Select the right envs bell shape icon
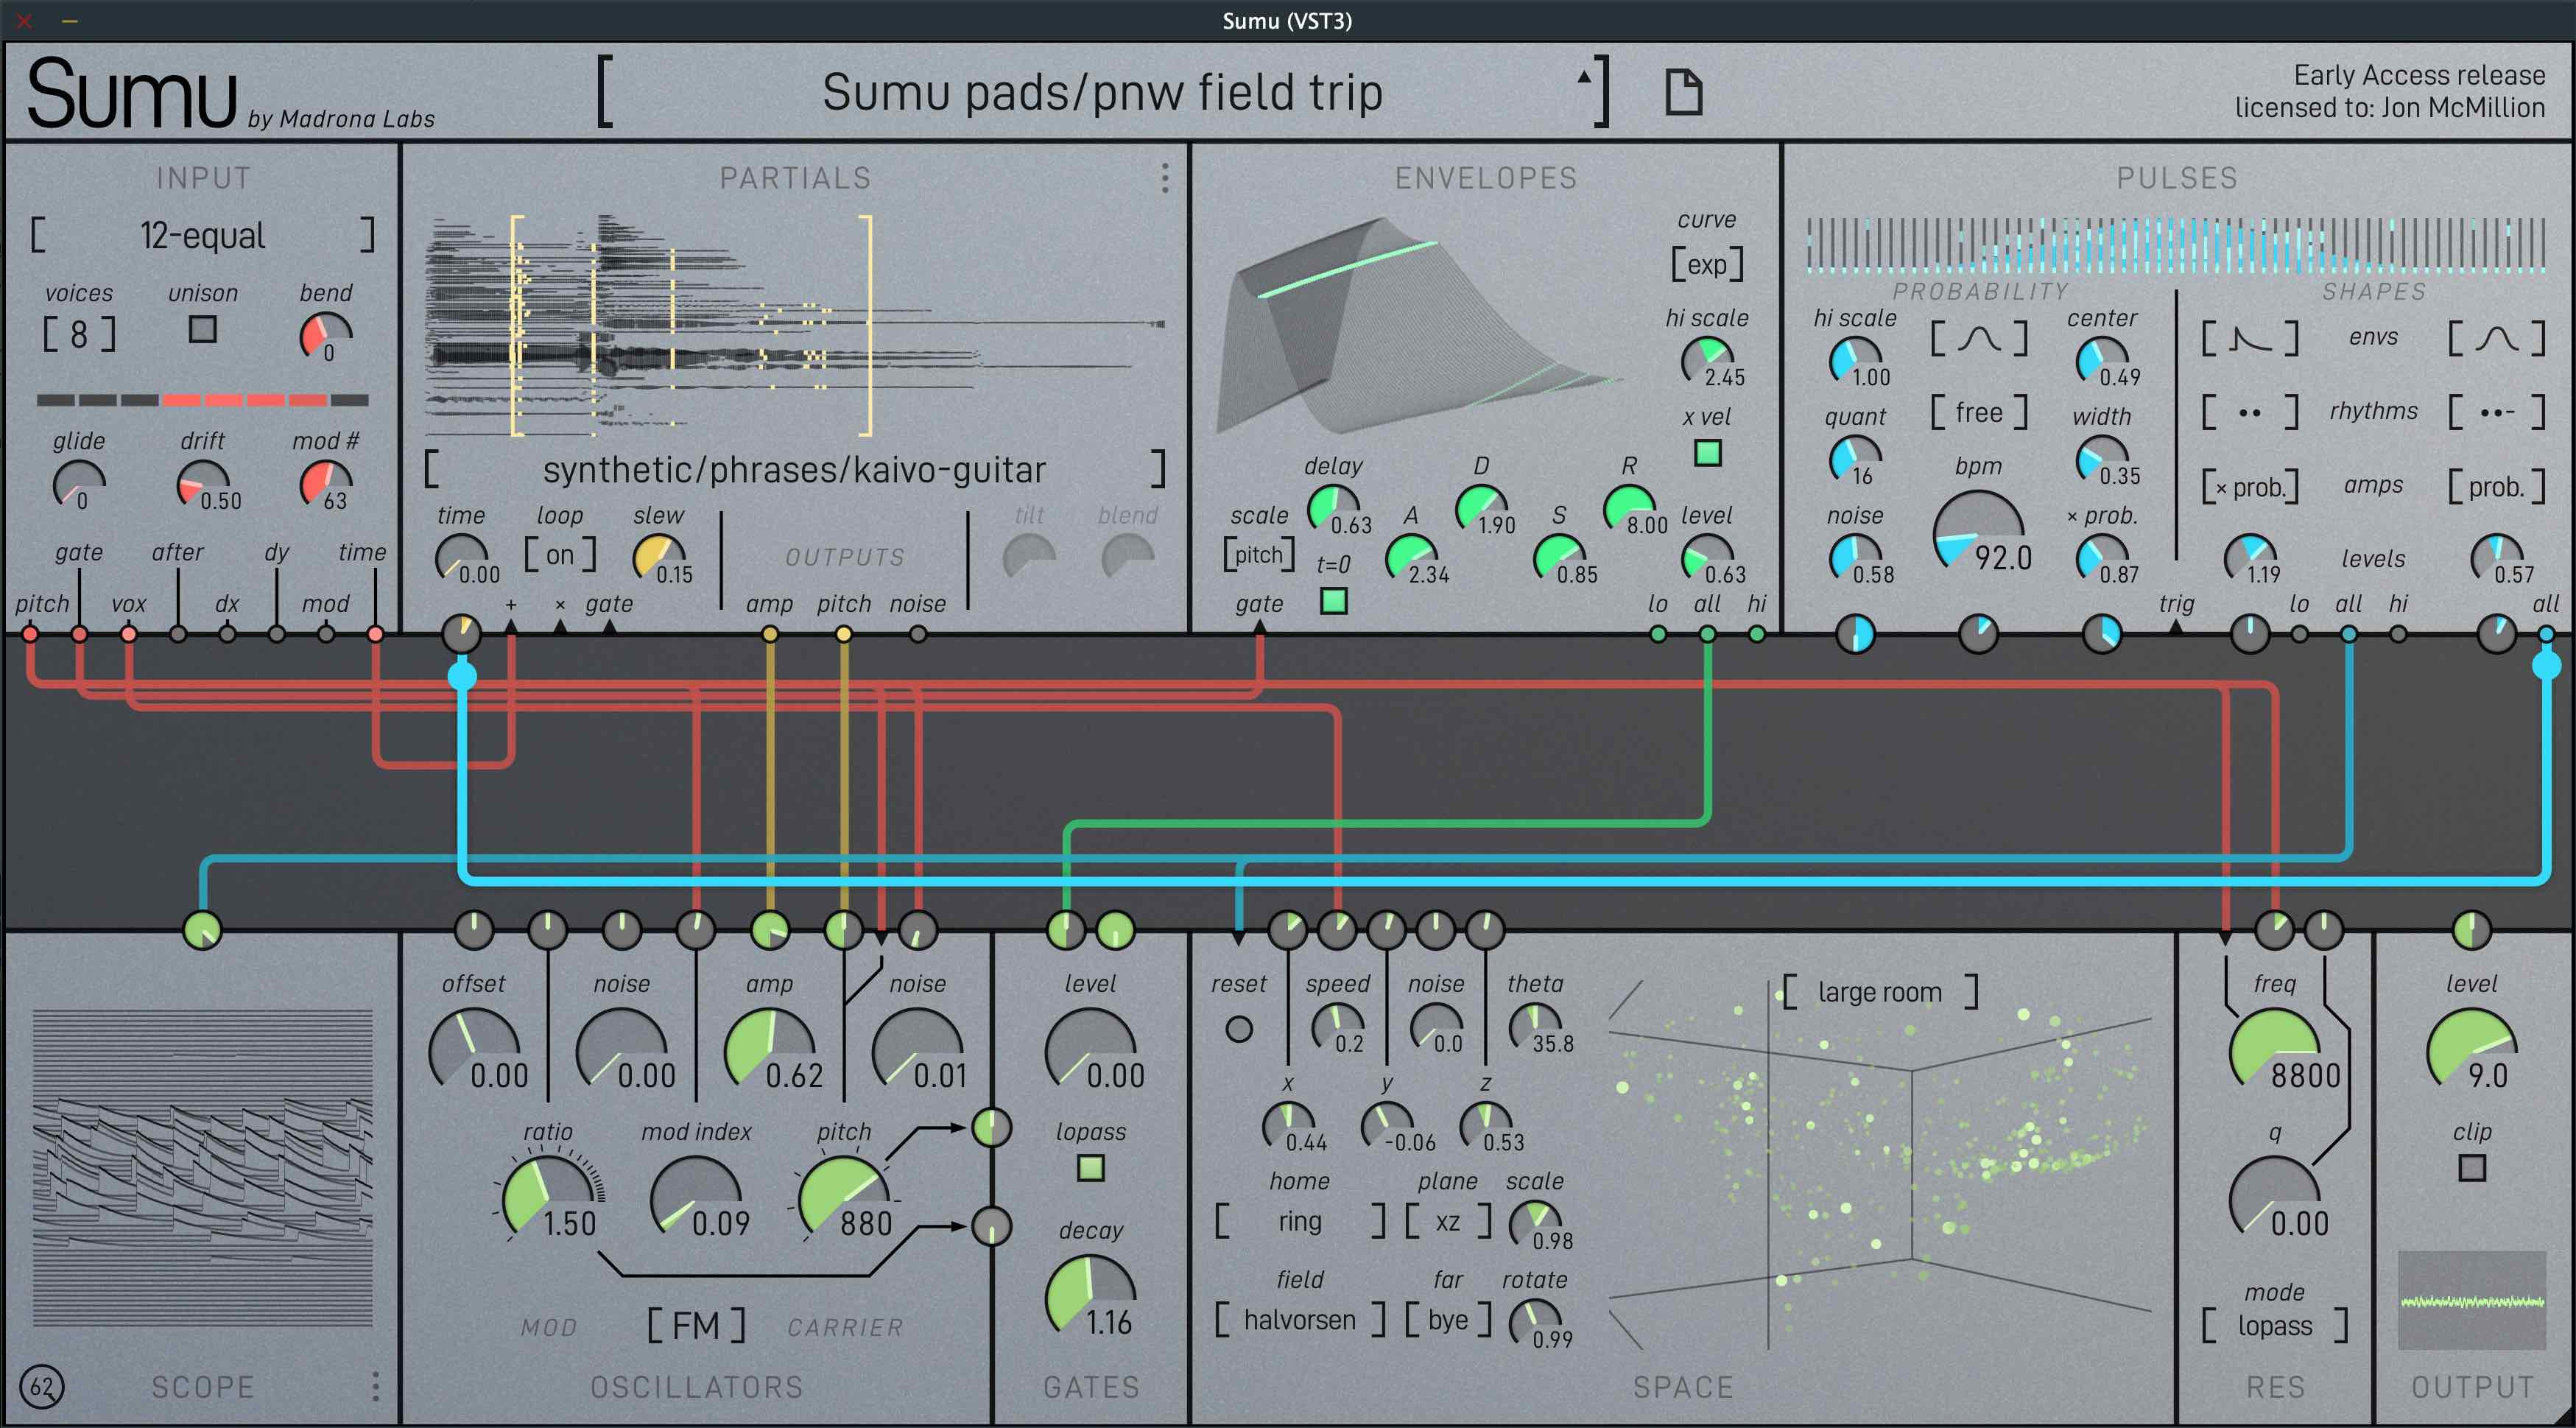Viewport: 2576px width, 1428px height. click(2496, 338)
